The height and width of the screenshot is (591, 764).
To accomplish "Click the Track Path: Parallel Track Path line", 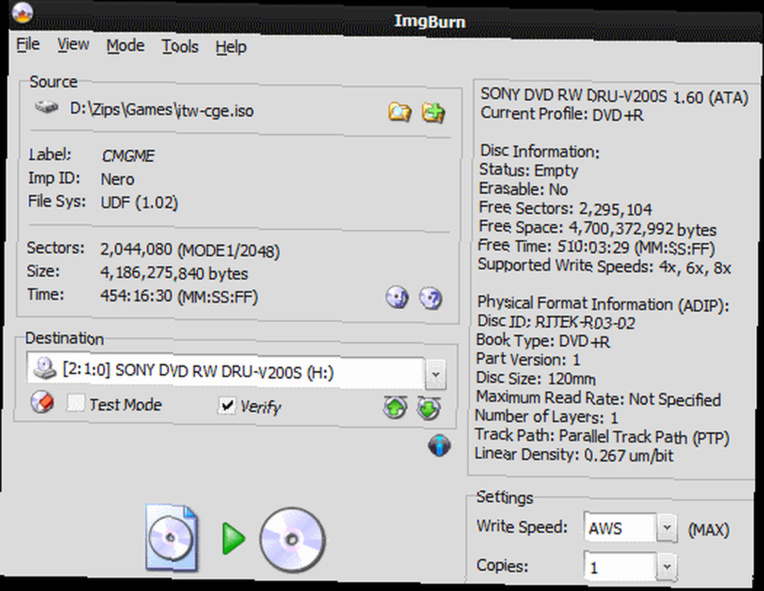I will click(602, 436).
